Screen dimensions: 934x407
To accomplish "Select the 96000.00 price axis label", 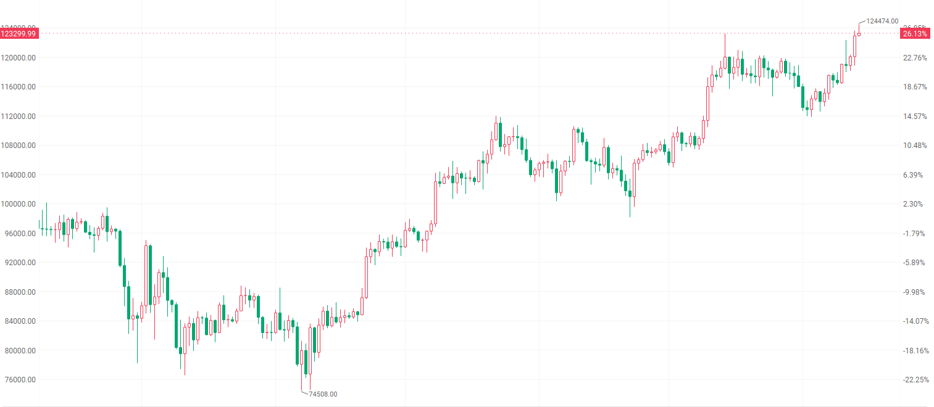I will [20, 234].
